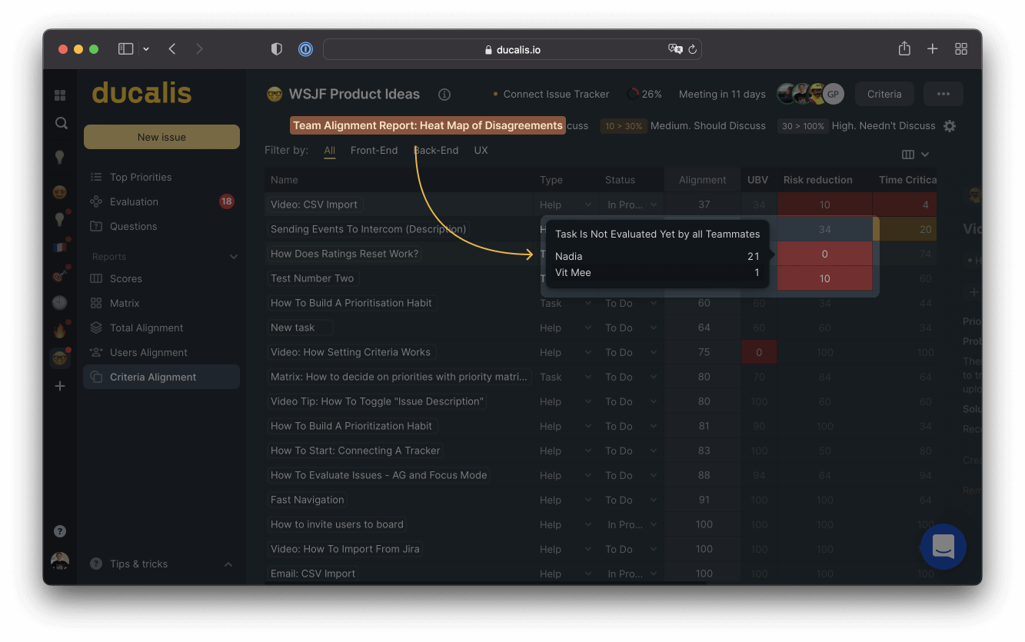This screenshot has width=1025, height=642.
Task: Open alignment settings gear icon
Action: tap(950, 126)
